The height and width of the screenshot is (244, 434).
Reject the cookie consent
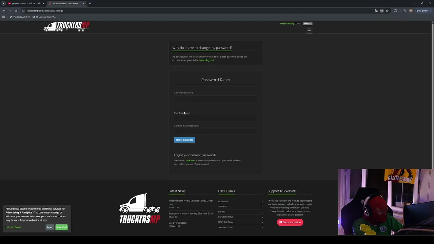coord(50,227)
